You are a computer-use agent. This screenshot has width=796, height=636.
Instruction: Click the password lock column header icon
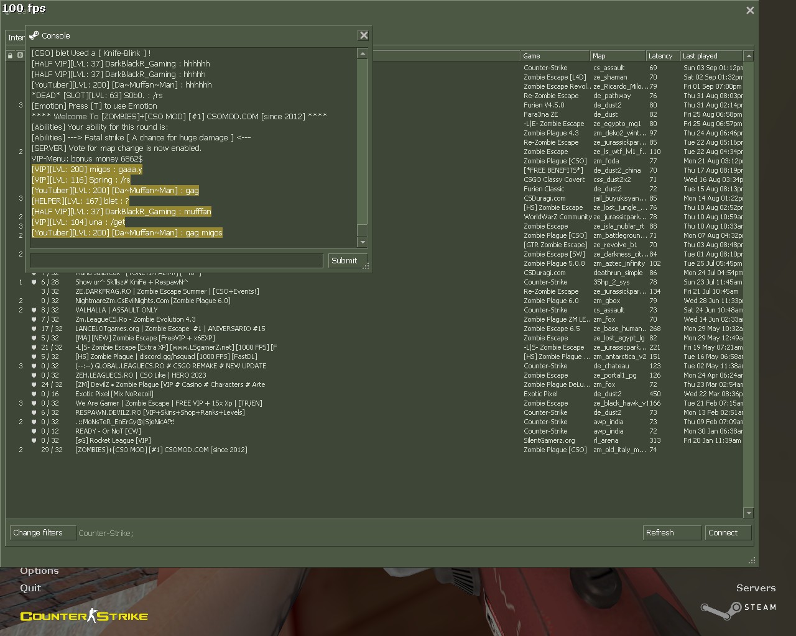(x=11, y=55)
